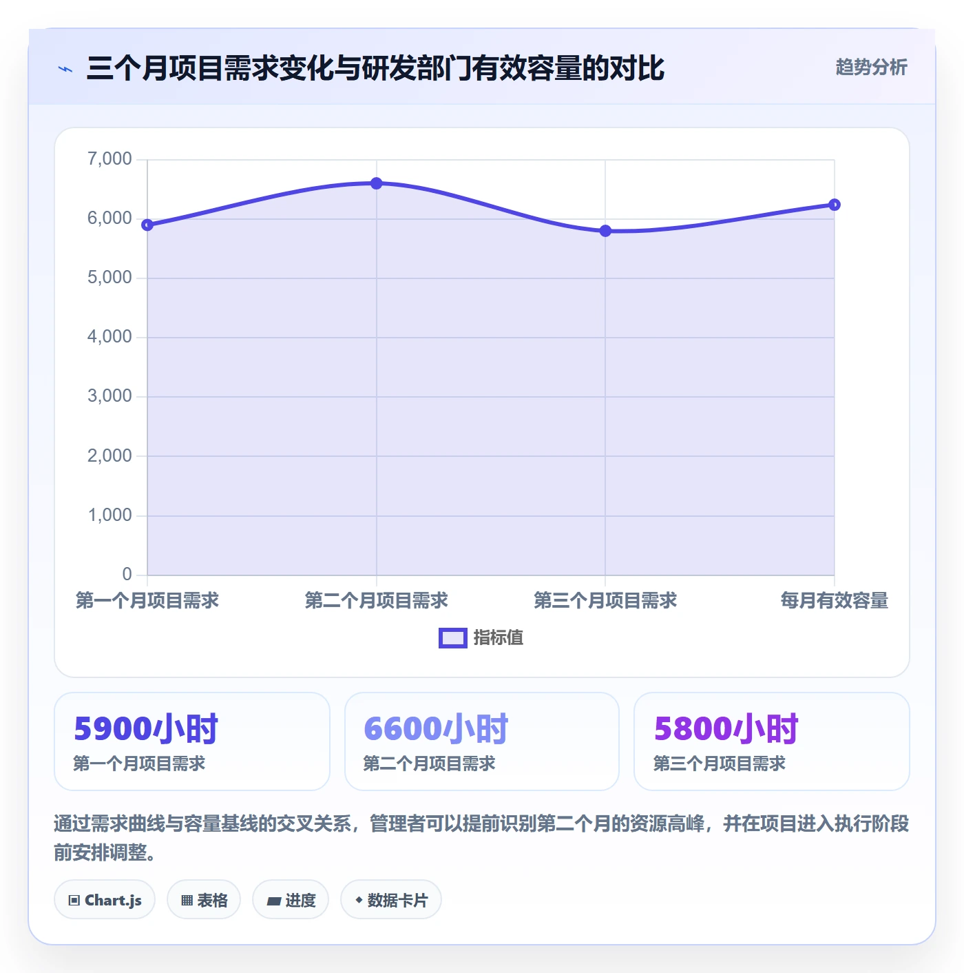Select the 每月有效容量 data point on chart
The image size is (964, 973).
tap(834, 205)
